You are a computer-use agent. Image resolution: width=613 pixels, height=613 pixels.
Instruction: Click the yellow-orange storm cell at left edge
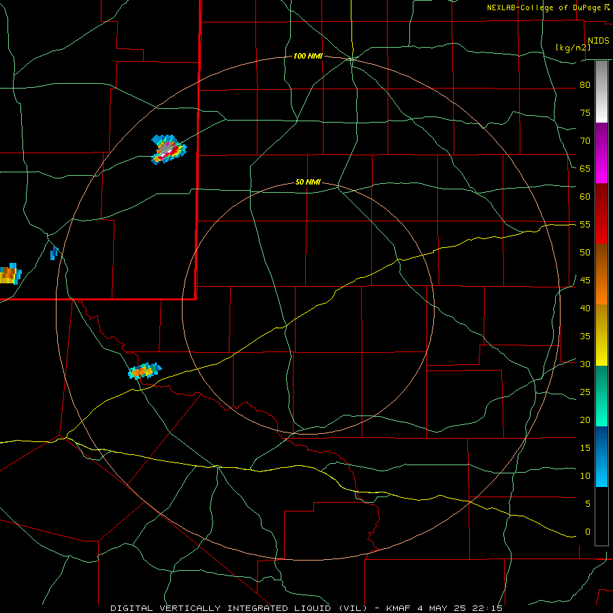click(x=10, y=274)
